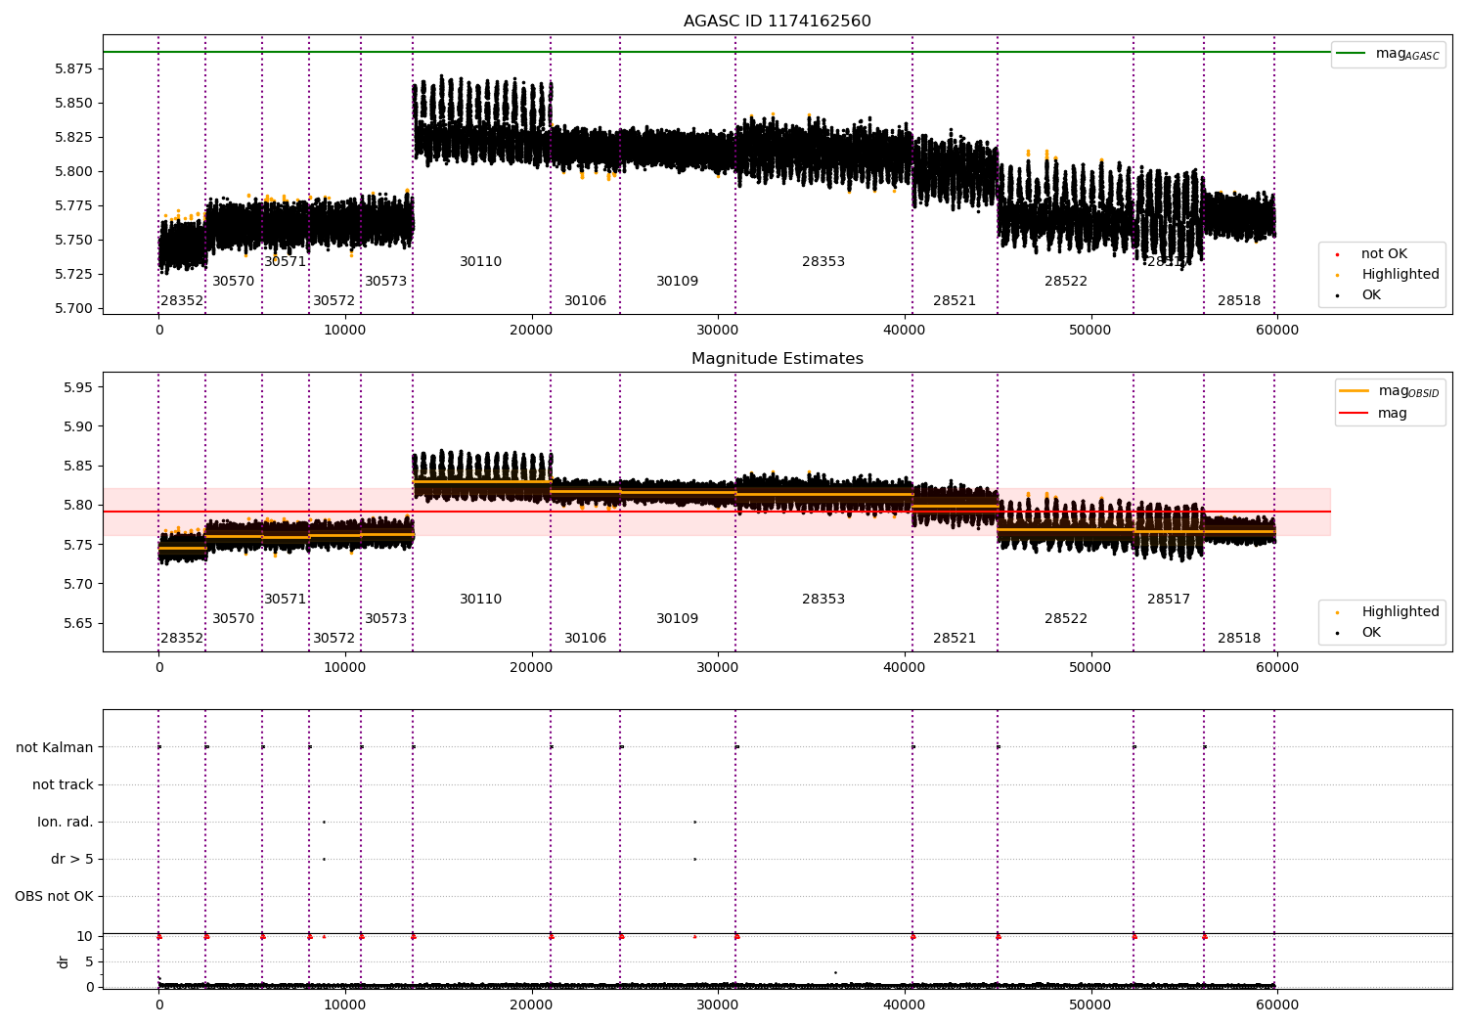Image resolution: width=1467 pixels, height=1027 pixels.
Task: Click obsid label 30110 in Magnitude Estimates plot
Action: (480, 600)
